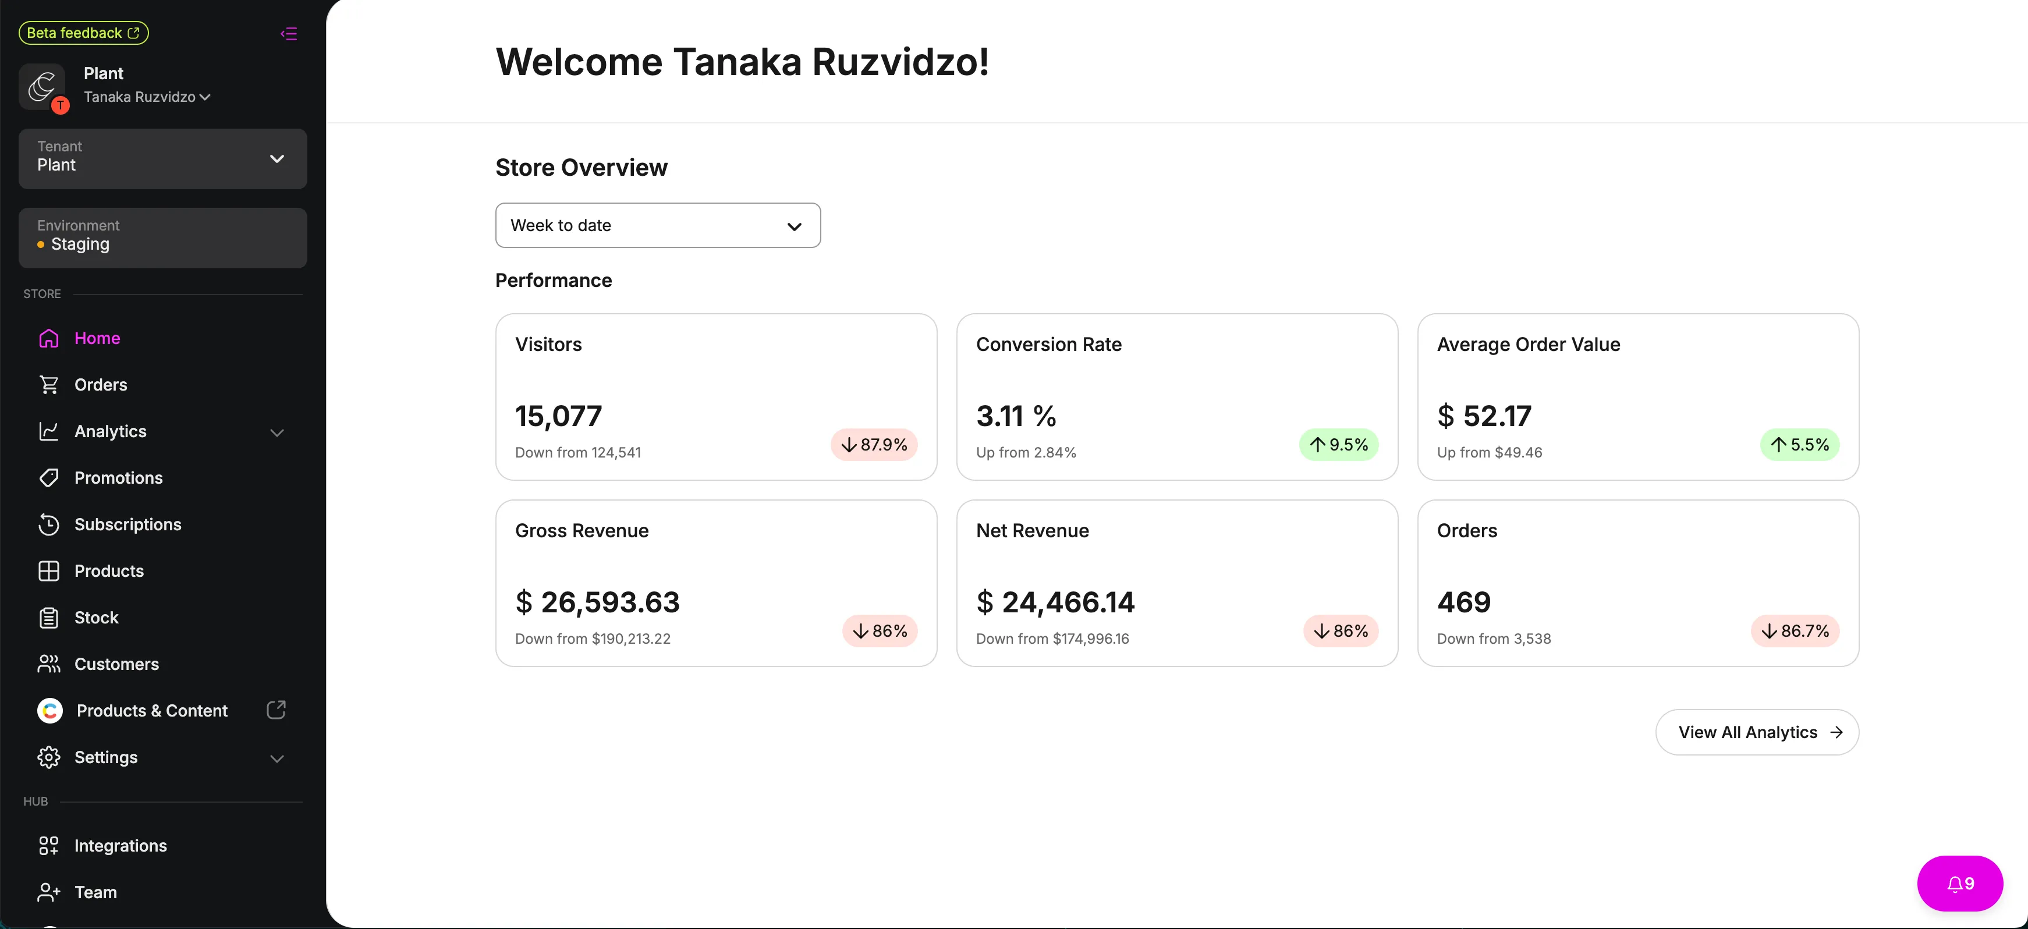Open the Tenant Plant dropdown
Image resolution: width=2028 pixels, height=929 pixels.
tap(163, 159)
